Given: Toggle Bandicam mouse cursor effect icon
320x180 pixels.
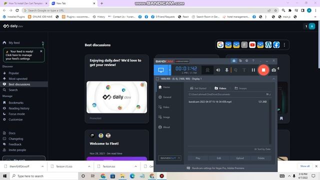Looking at the screenshot, I should coord(235,70).
